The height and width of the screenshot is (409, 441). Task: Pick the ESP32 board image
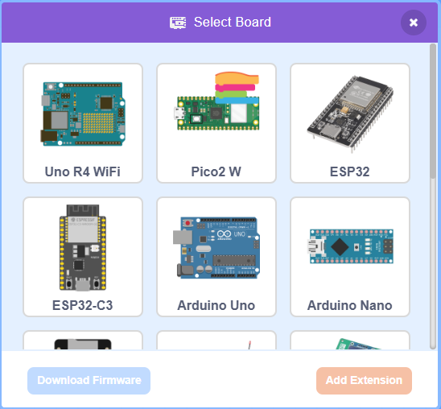(350, 114)
